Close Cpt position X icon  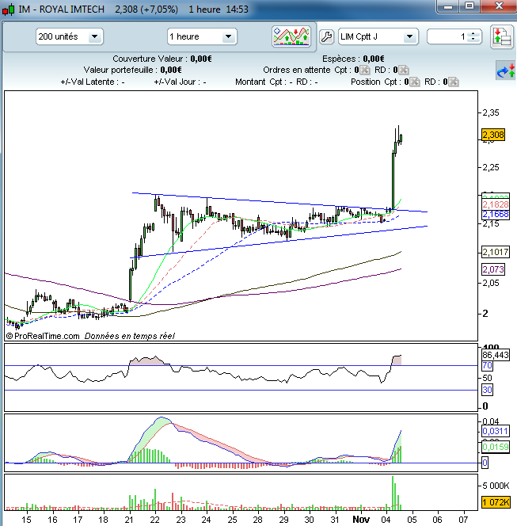pos(415,82)
